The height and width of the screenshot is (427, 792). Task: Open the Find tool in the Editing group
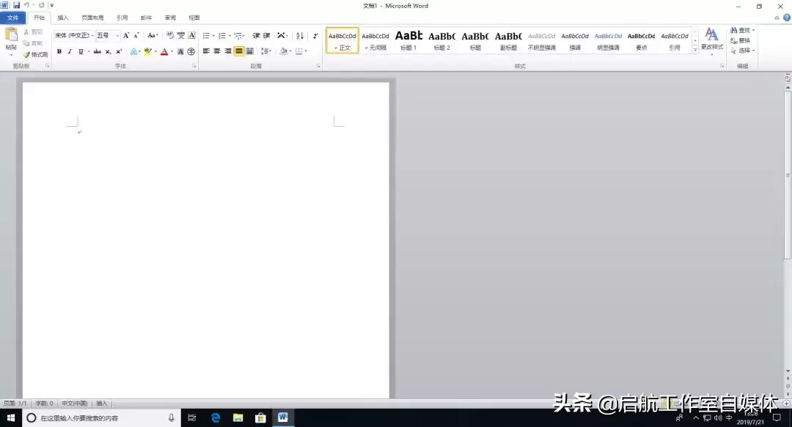744,30
